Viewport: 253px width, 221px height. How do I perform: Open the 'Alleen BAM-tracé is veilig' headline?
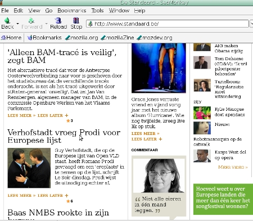tap(62, 56)
